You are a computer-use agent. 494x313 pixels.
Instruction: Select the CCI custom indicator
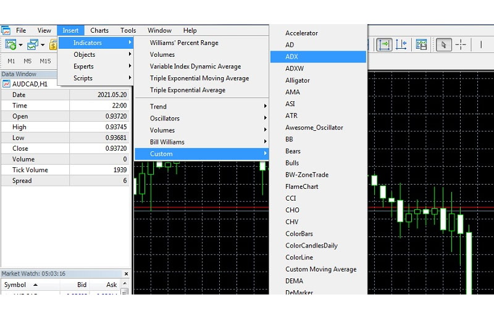[290, 198]
